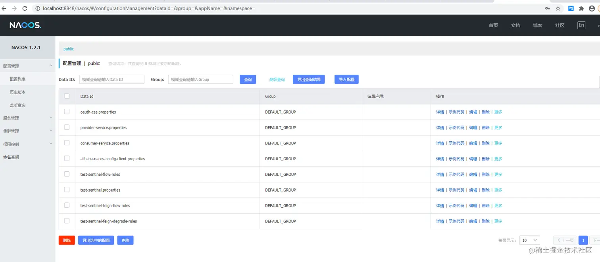Image resolution: width=600 pixels, height=262 pixels.
Task: Open 更多 menu for test-sentinel.properties
Action: (x=498, y=190)
